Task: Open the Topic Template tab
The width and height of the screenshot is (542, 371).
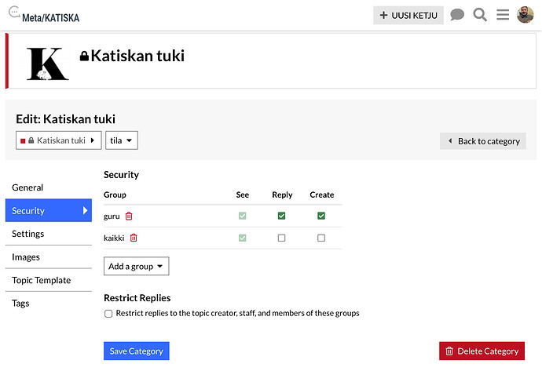Action: tap(49, 280)
